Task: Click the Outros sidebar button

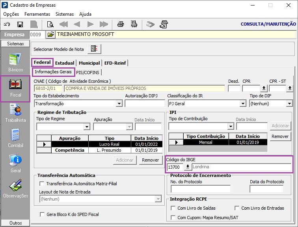Action: click(x=15, y=223)
